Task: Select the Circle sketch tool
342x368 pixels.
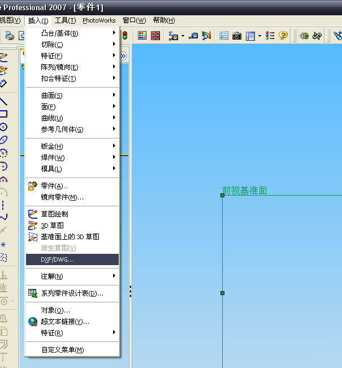Action: 3,127
